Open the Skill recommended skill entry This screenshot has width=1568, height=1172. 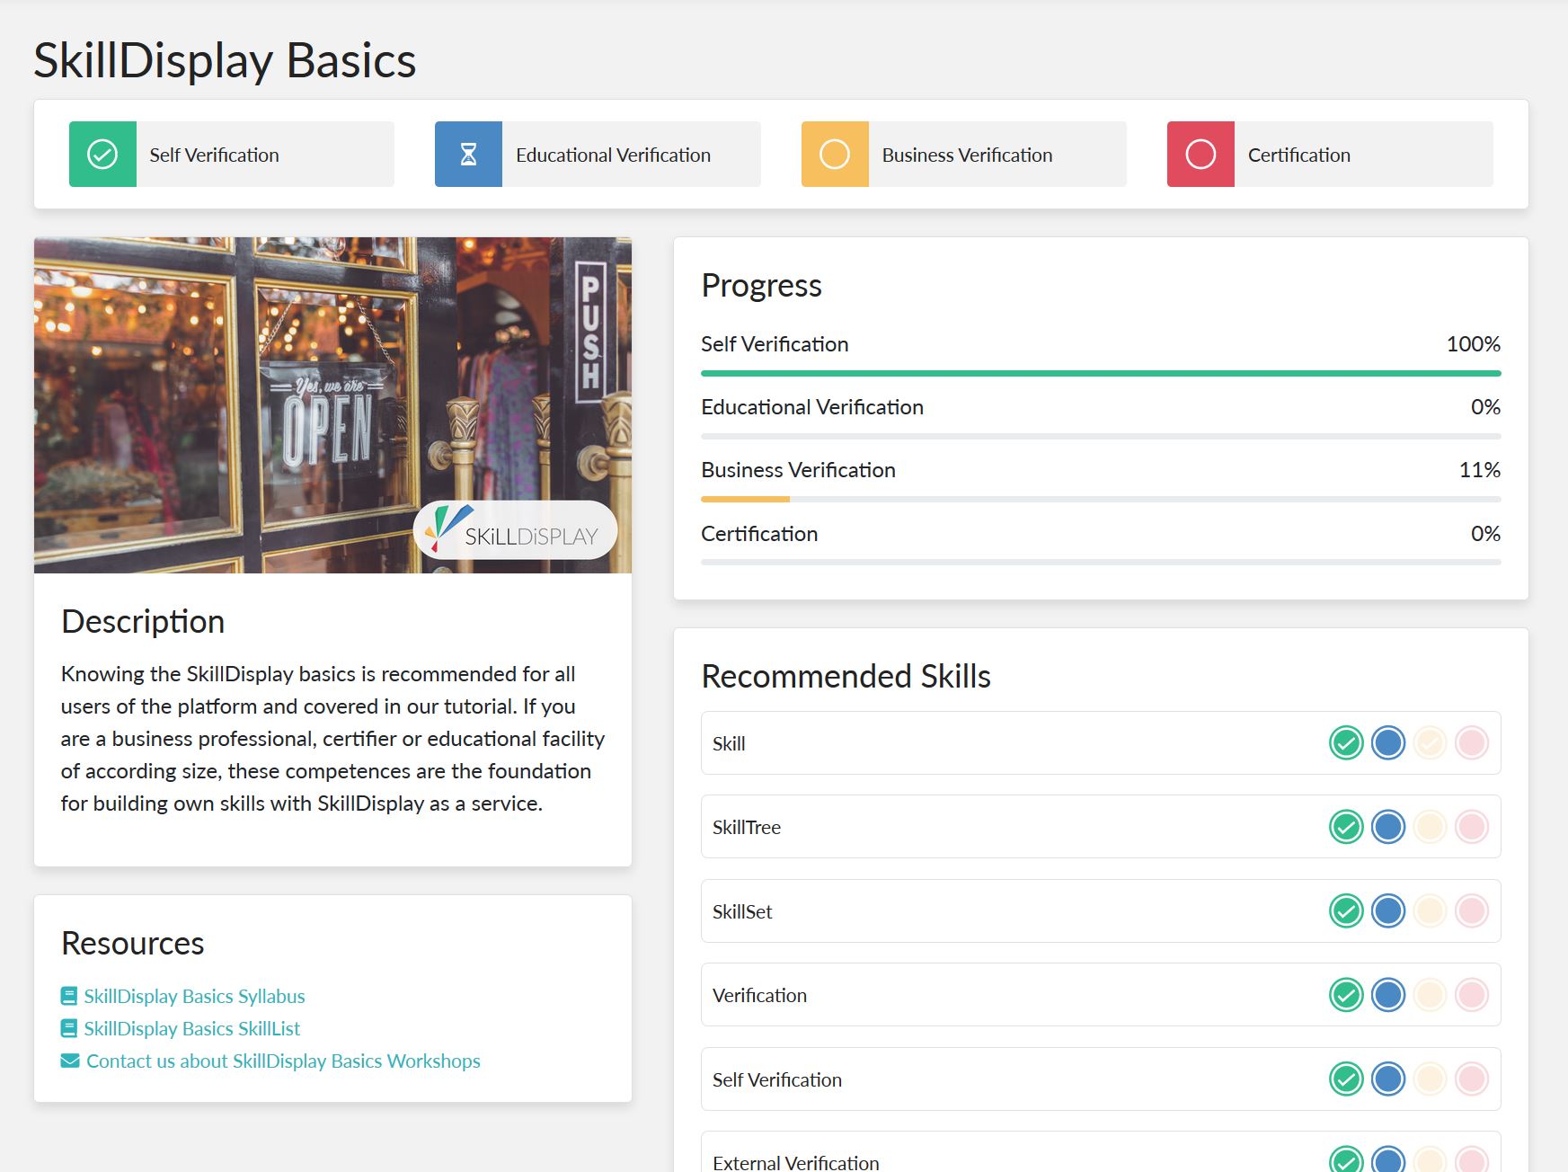click(1101, 743)
